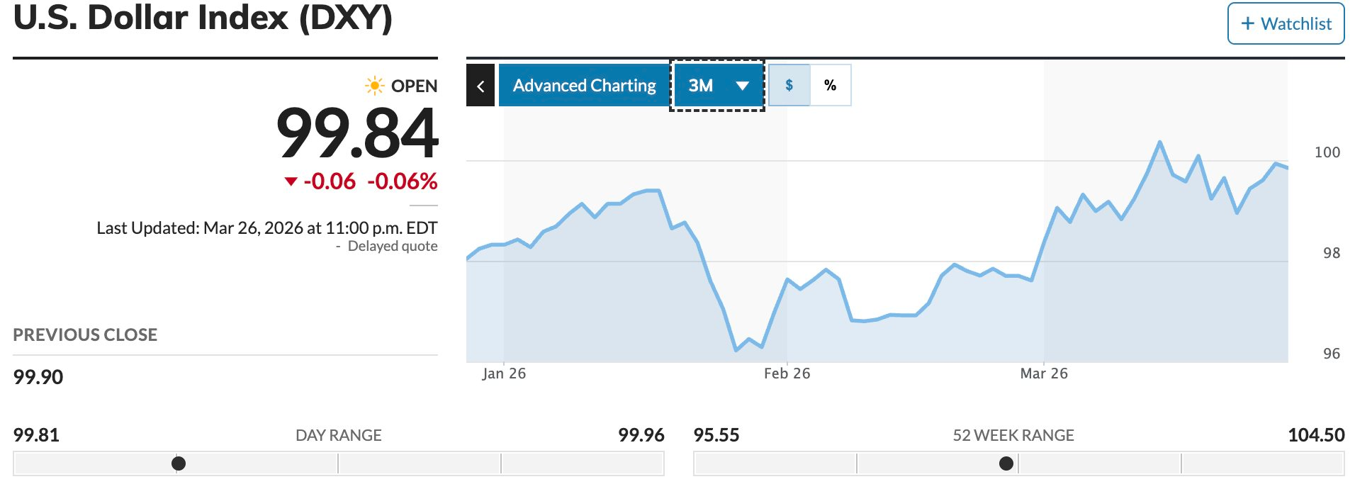Collapse chart controls with the black chevron

pyautogui.click(x=480, y=86)
